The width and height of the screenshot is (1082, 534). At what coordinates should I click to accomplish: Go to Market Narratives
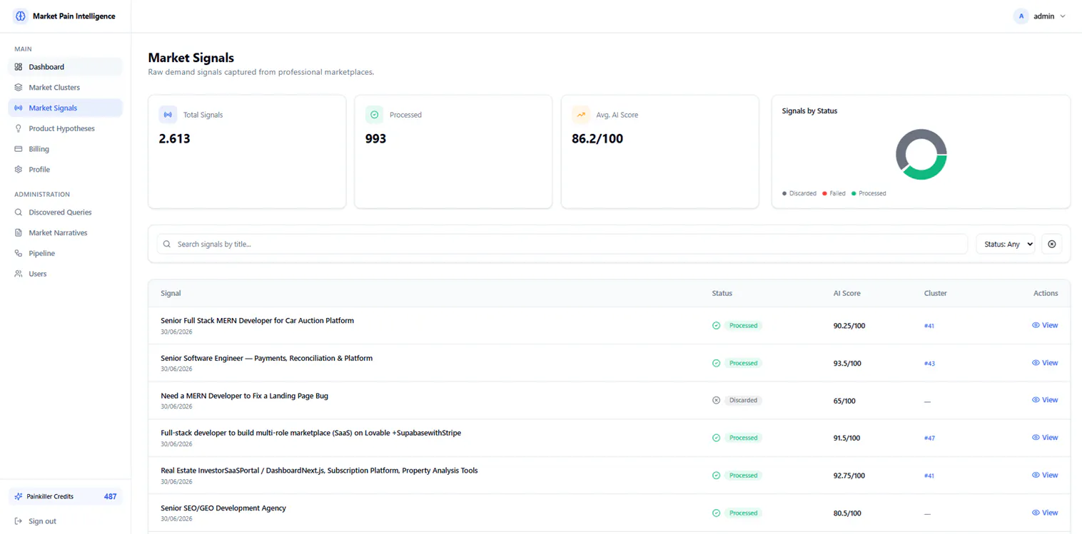(x=65, y=232)
